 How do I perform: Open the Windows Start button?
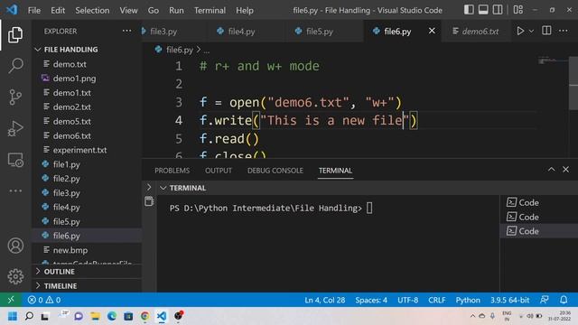click(12, 316)
